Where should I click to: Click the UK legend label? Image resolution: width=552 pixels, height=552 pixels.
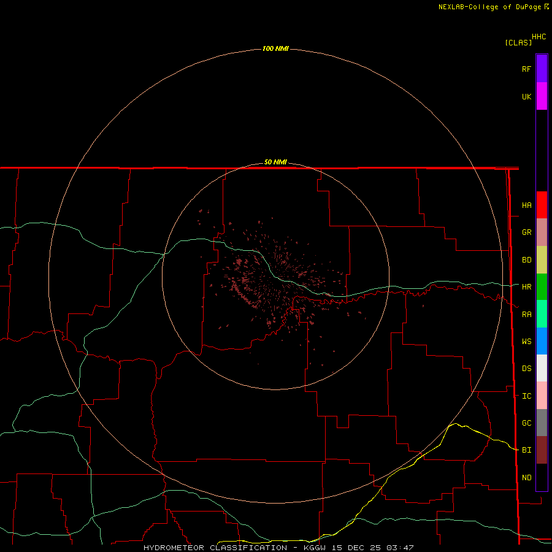tap(526, 96)
